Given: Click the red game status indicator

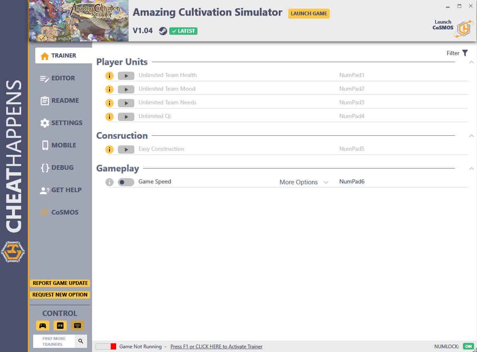Looking at the screenshot, I should [113, 347].
